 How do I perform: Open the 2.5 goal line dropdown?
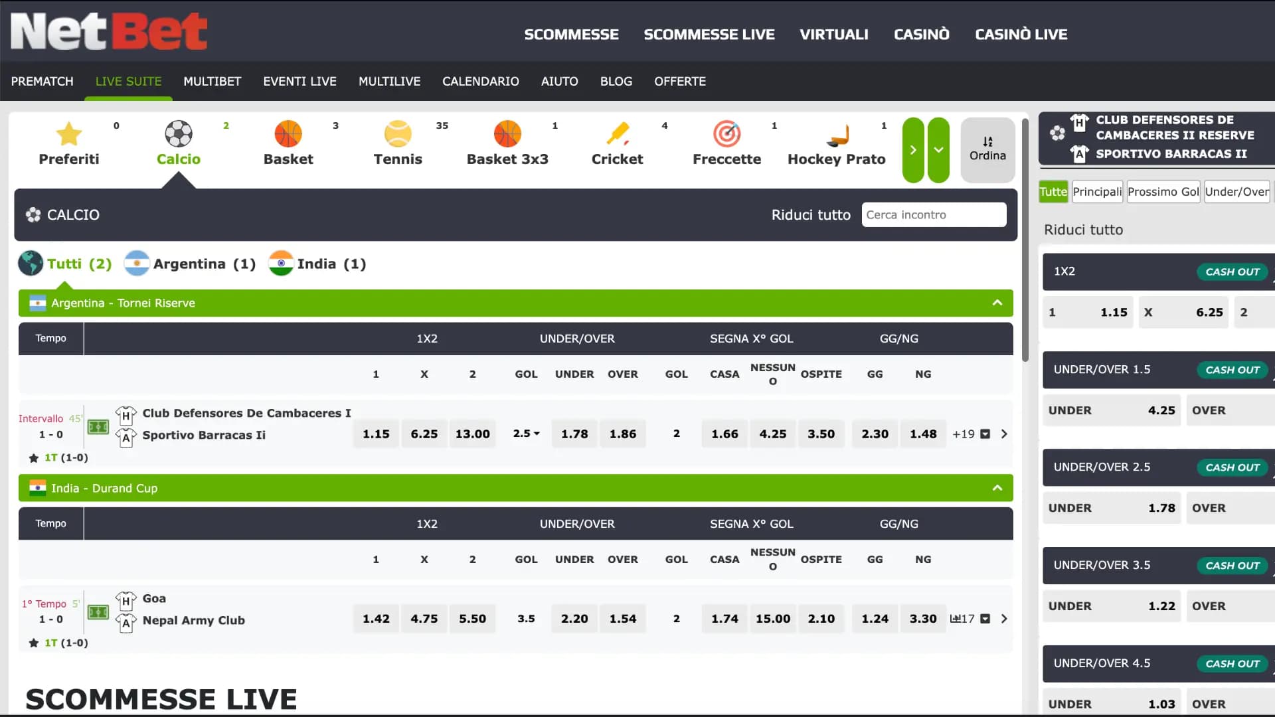click(x=526, y=434)
